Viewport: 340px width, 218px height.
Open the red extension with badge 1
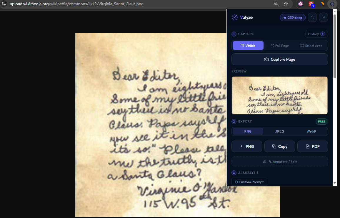click(311, 4)
